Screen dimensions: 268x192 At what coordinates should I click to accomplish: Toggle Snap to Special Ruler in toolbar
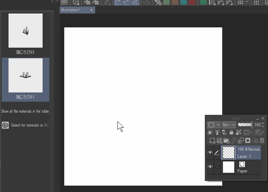coord(127,2)
